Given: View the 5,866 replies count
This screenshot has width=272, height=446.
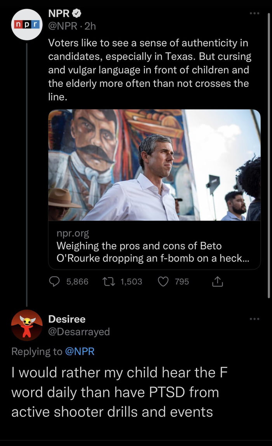Looking at the screenshot, I should tap(77, 281).
